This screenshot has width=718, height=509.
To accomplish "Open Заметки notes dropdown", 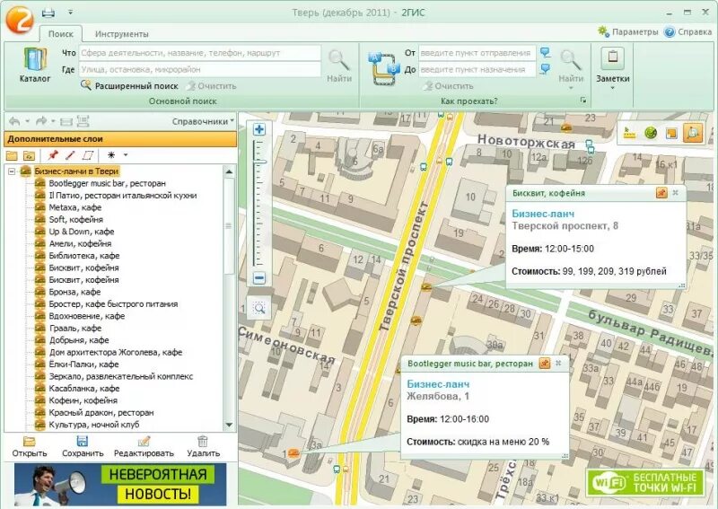I will pyautogui.click(x=612, y=68).
